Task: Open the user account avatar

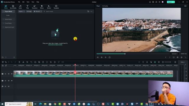Action: point(163,2)
